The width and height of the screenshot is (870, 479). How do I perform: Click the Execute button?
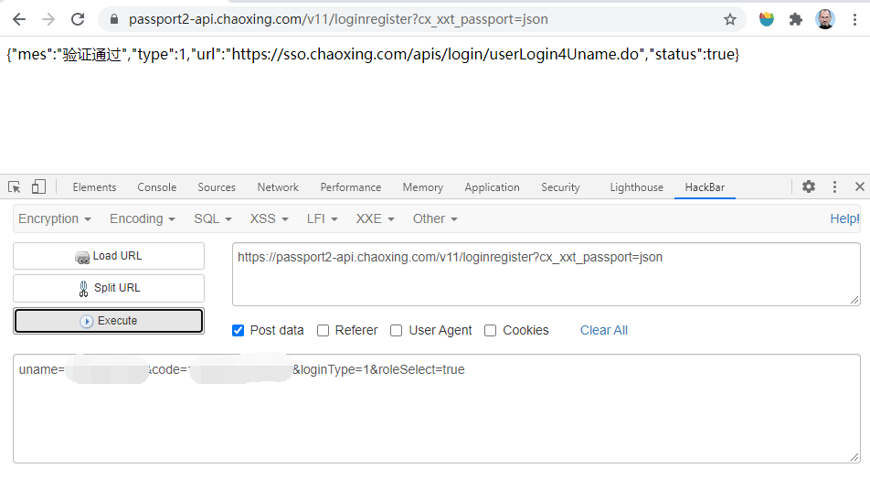point(109,321)
